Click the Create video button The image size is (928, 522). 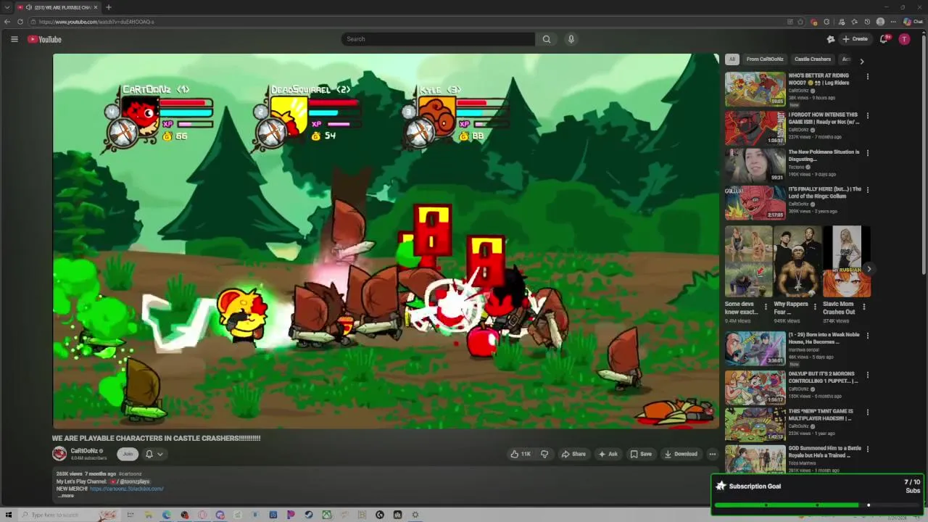855,39
